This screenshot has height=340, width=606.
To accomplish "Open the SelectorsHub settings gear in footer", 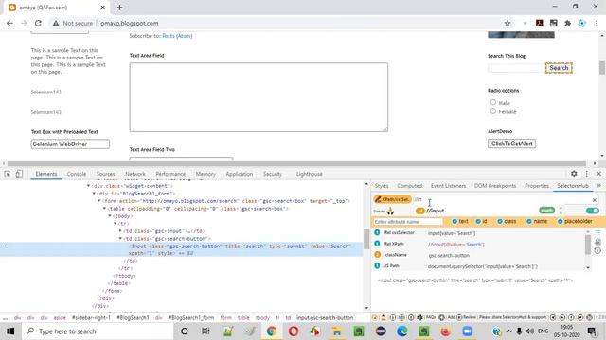I will click(x=420, y=317).
